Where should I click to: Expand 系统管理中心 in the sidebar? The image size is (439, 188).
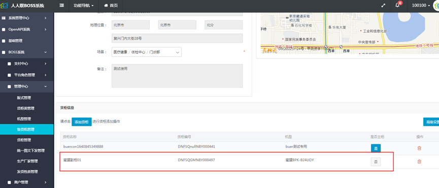pyautogui.click(x=26, y=18)
